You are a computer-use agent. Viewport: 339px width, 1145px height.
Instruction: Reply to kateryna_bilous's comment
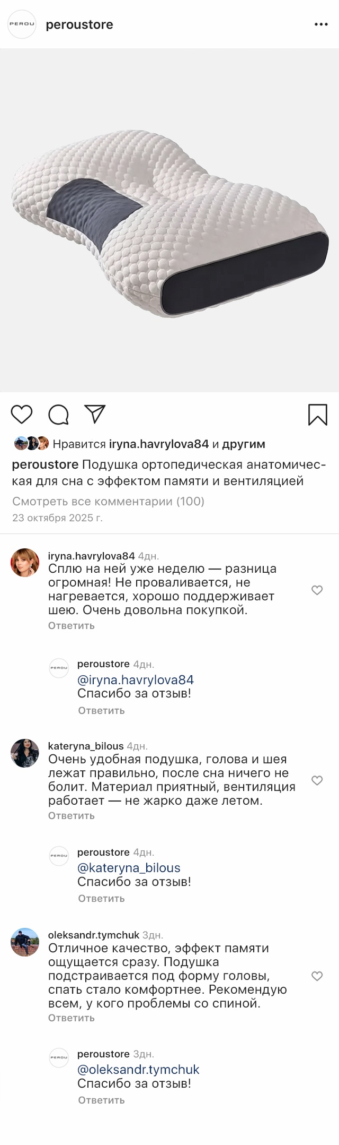[72, 815]
